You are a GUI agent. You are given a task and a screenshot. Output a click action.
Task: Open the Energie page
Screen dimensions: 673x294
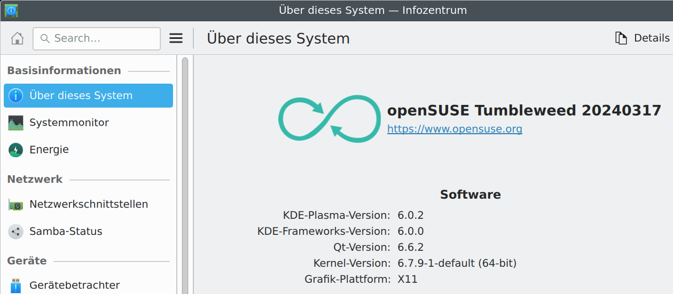(x=49, y=150)
